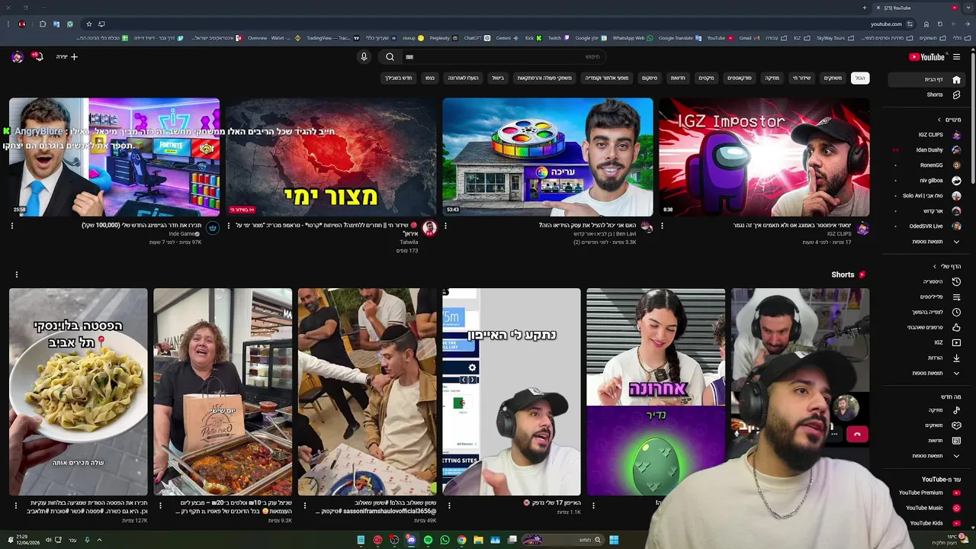Open the notifications bell
The width and height of the screenshot is (976, 549).
(x=37, y=56)
